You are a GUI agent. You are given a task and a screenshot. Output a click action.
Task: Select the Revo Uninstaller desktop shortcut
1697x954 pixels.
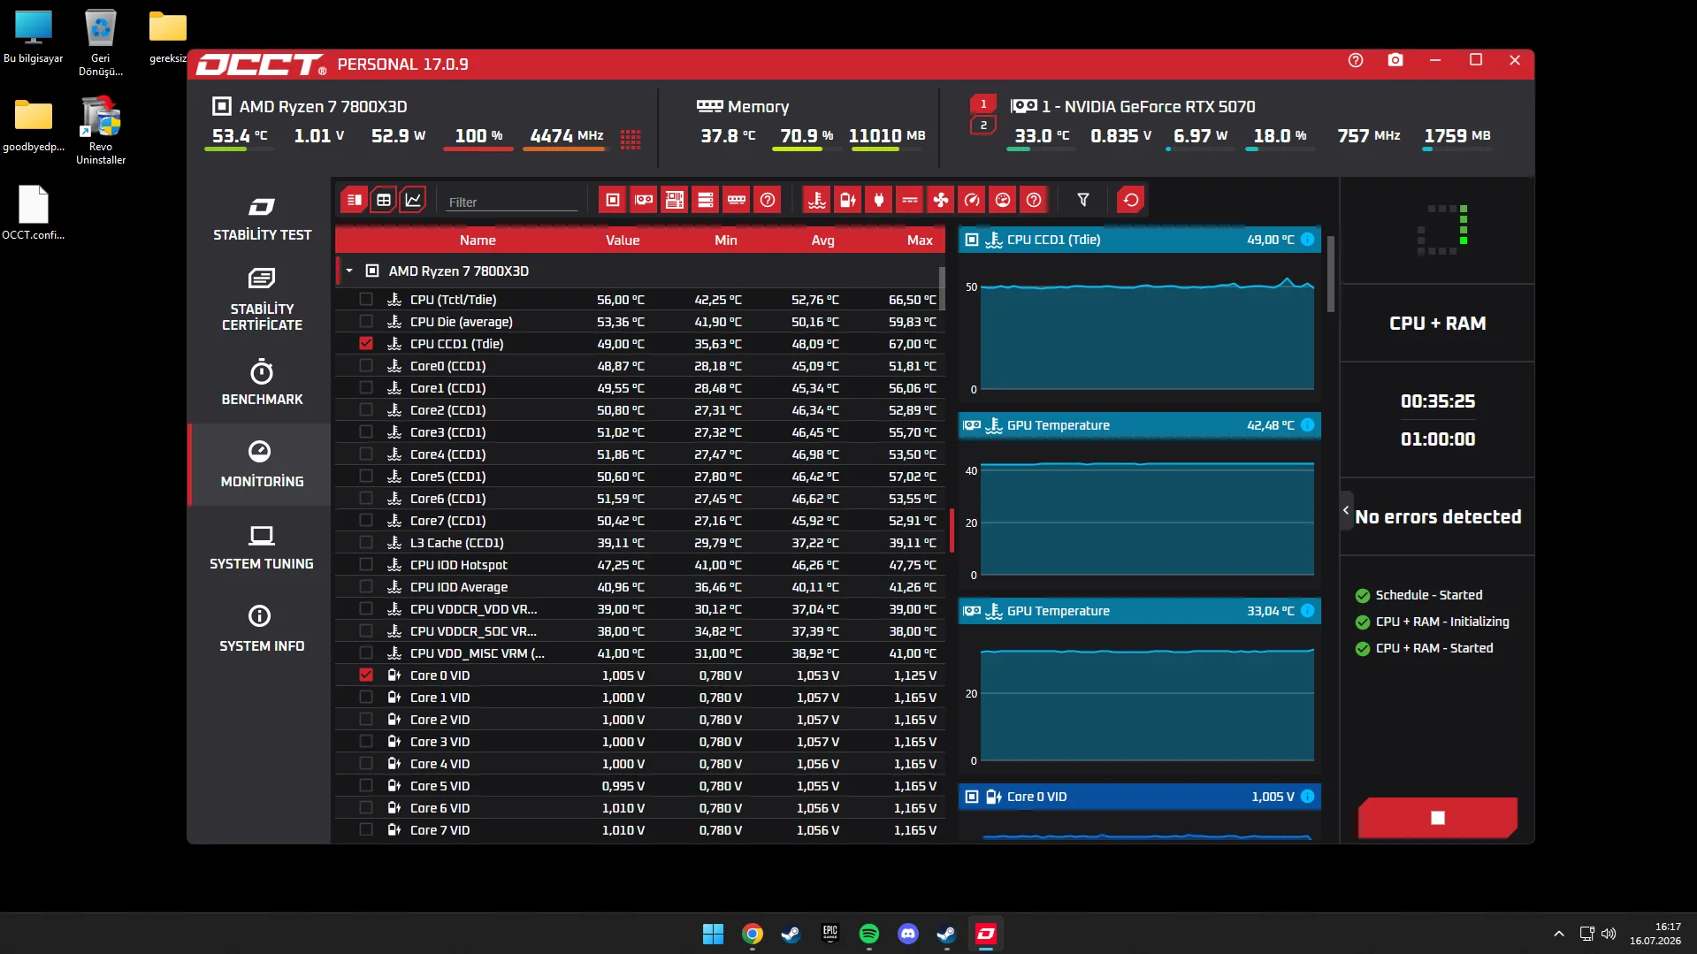pyautogui.click(x=101, y=131)
